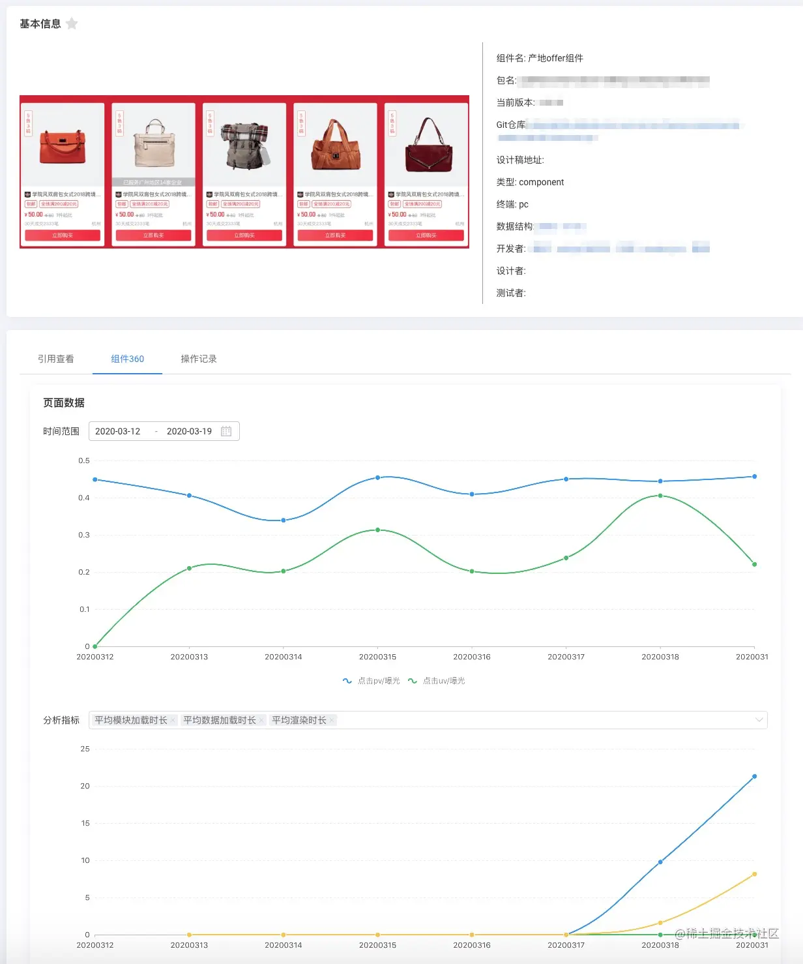Image resolution: width=803 pixels, height=964 pixels.
Task: Click 立即购买 under the gray backpack
Action: pos(244,235)
